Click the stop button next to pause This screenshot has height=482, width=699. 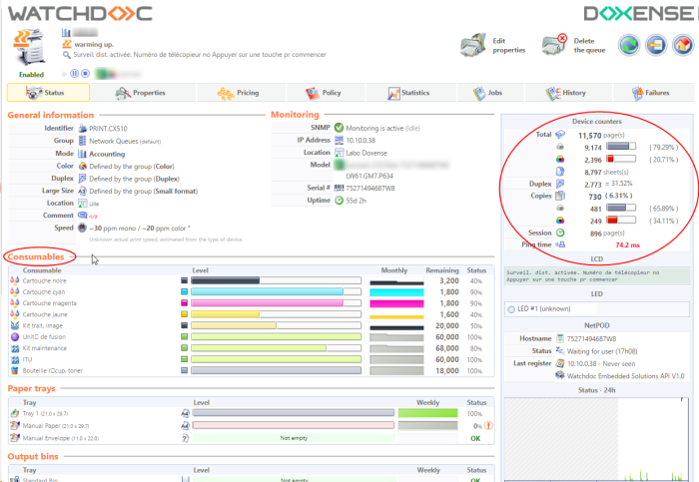pyautogui.click(x=84, y=74)
